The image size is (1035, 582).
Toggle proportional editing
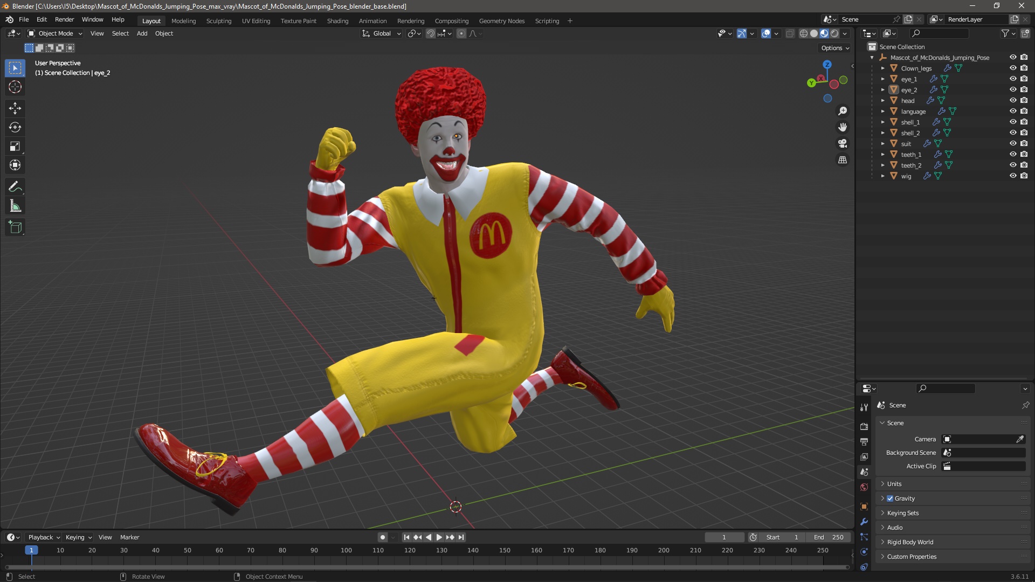tap(461, 33)
